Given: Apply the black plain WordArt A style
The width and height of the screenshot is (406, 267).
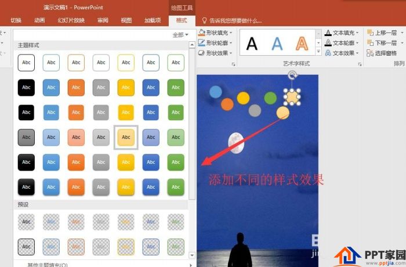Looking at the screenshot, I should tap(252, 44).
